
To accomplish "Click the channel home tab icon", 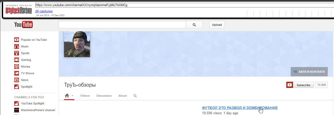I will click(x=67, y=96).
